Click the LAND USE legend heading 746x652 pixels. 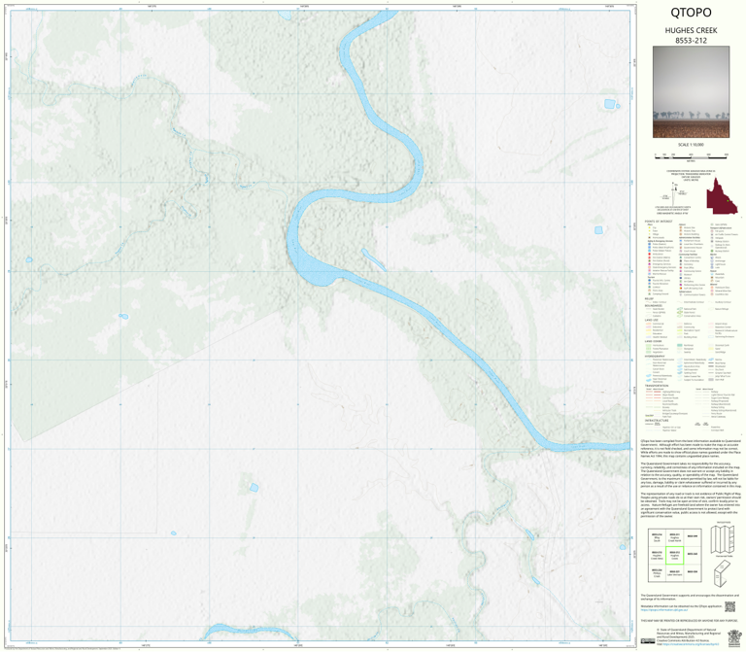[x=652, y=321]
